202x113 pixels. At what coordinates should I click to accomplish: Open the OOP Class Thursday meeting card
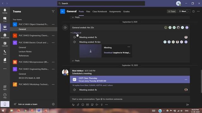click(x=130, y=79)
